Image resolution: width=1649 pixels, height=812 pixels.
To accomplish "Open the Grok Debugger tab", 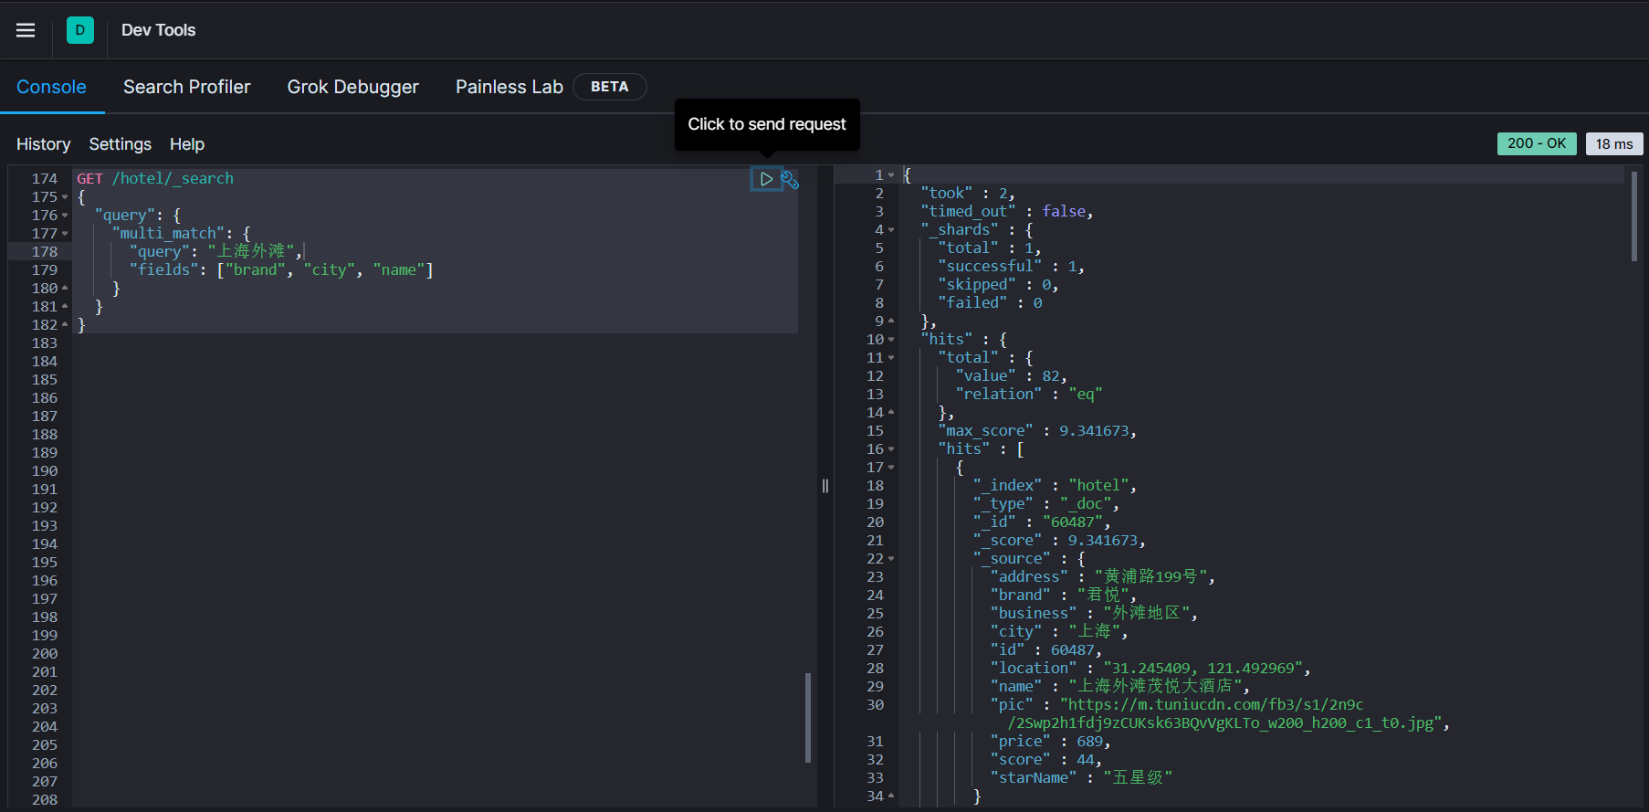I will coord(352,87).
